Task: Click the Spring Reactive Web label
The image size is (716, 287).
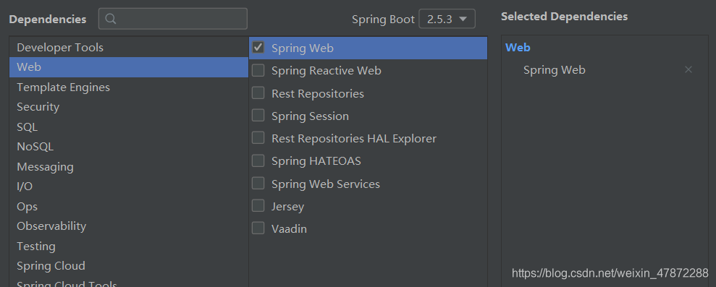Action: pyautogui.click(x=326, y=71)
